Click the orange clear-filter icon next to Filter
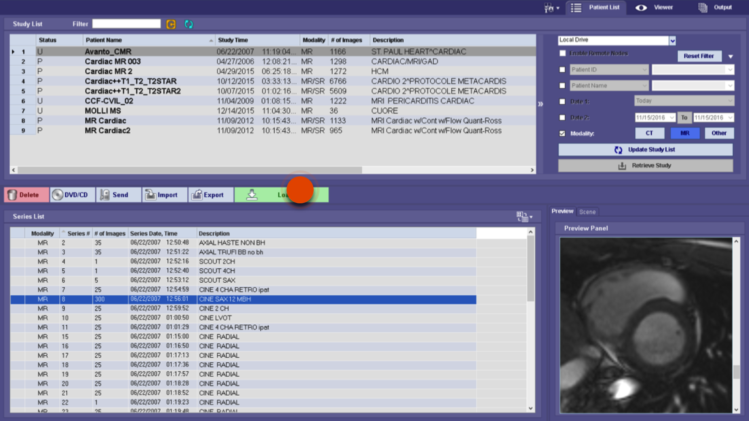749x421 pixels. pyautogui.click(x=171, y=24)
